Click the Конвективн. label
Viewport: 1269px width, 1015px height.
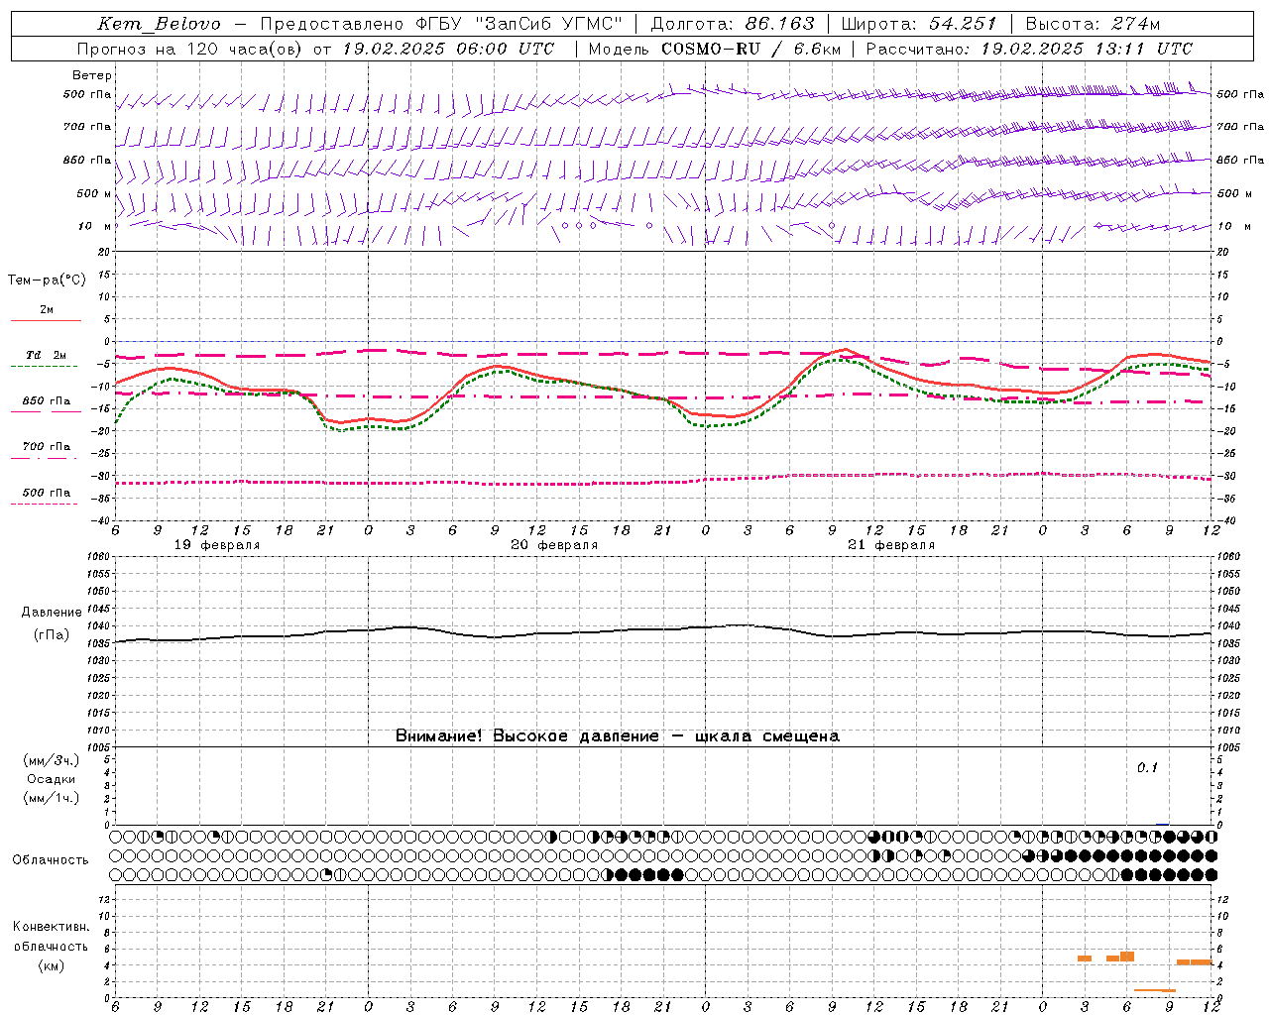point(51,927)
